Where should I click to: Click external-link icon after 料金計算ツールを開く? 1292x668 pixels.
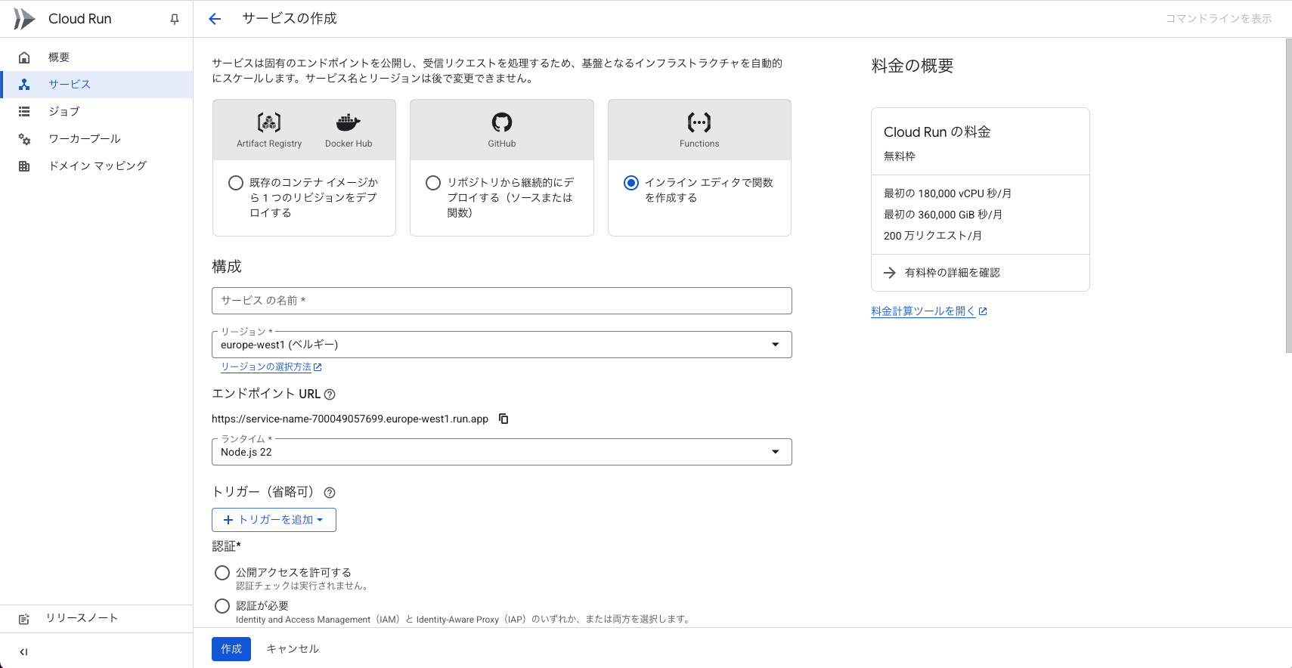coord(983,311)
